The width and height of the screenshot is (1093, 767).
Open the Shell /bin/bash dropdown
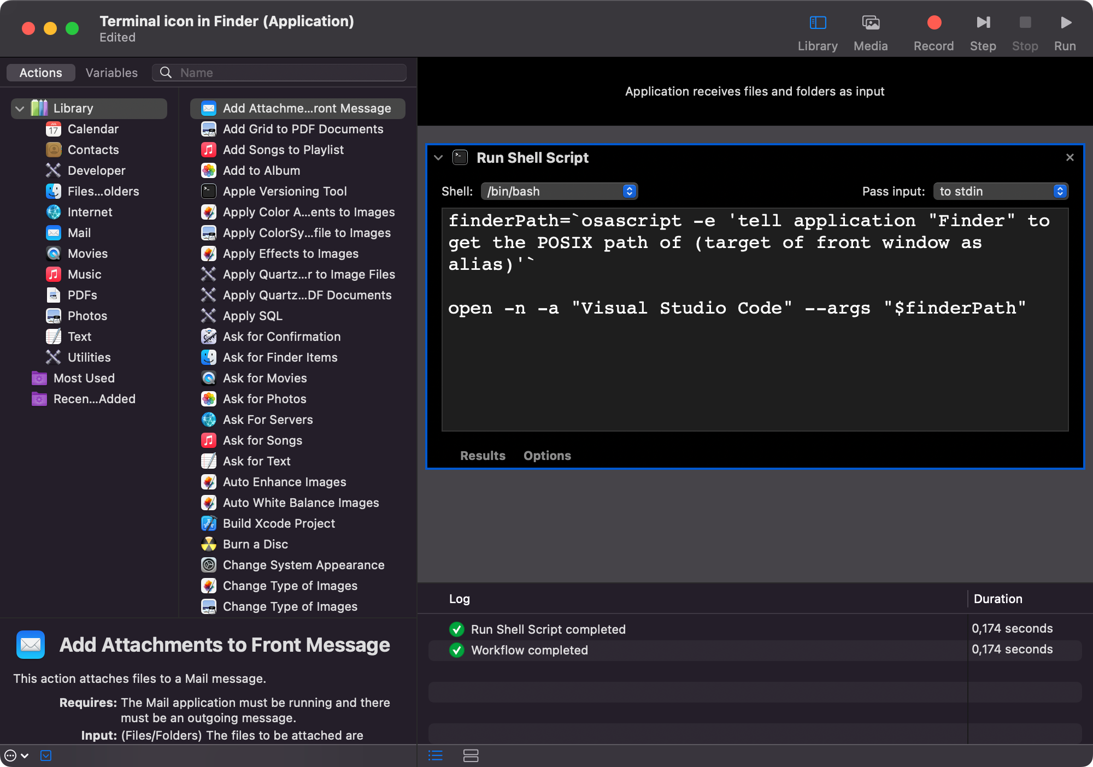point(559,191)
